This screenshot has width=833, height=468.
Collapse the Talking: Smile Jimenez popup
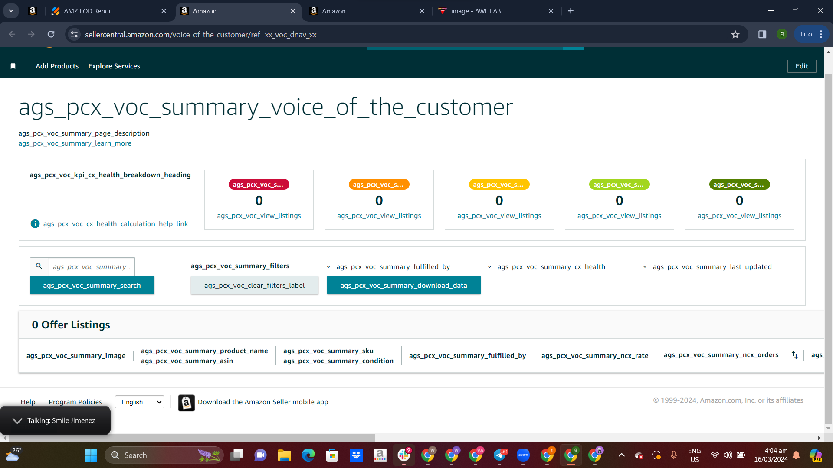click(17, 421)
